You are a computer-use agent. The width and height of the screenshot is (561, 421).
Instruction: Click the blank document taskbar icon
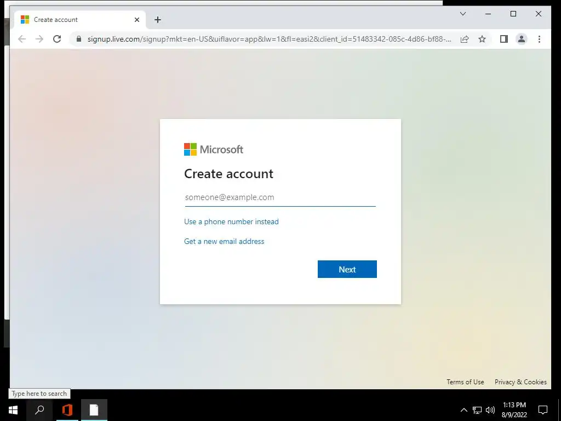tap(94, 410)
